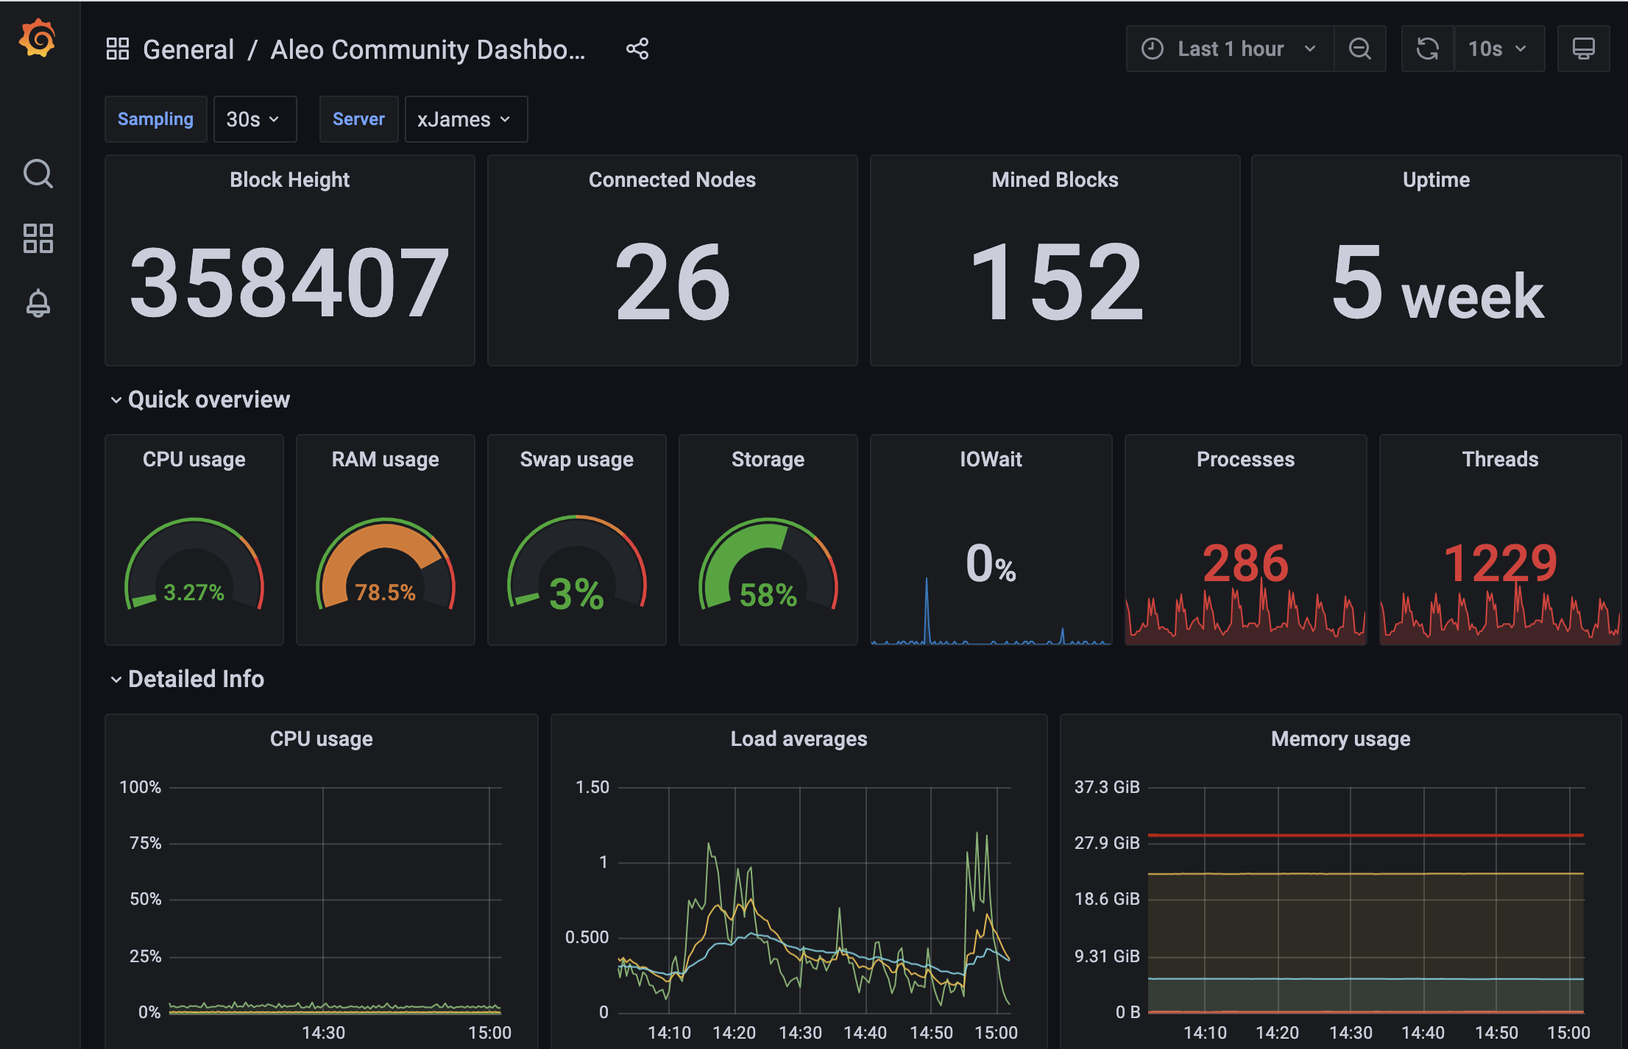The height and width of the screenshot is (1049, 1628).
Task: Open the Block Height panel title menu
Action: (289, 179)
